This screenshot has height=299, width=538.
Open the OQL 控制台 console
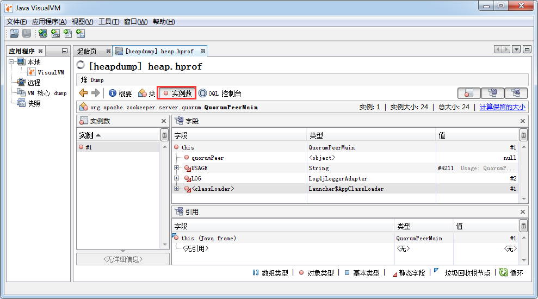(220, 94)
